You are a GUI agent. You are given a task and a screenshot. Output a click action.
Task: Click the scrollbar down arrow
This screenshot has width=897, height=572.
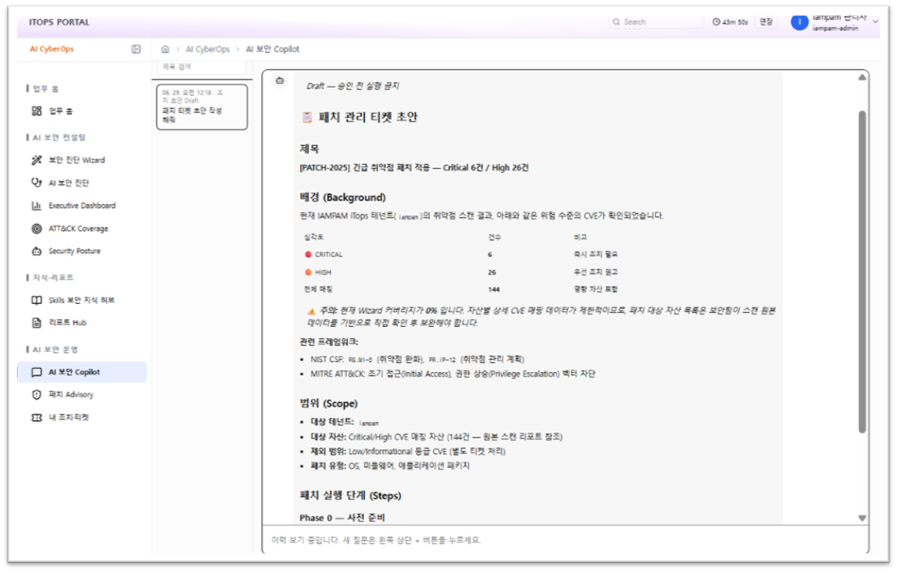[x=862, y=518]
